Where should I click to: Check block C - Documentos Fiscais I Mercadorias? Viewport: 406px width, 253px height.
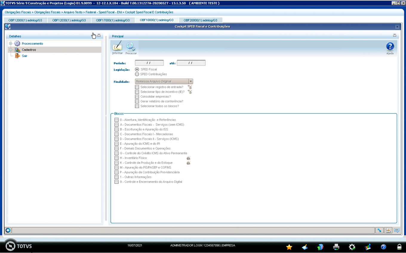click(x=116, y=134)
